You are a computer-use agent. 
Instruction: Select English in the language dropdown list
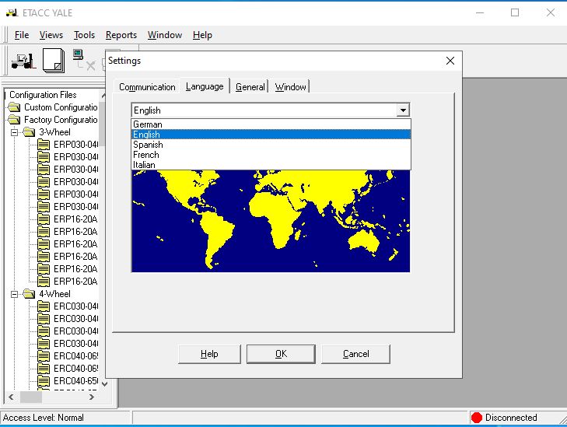click(271, 135)
